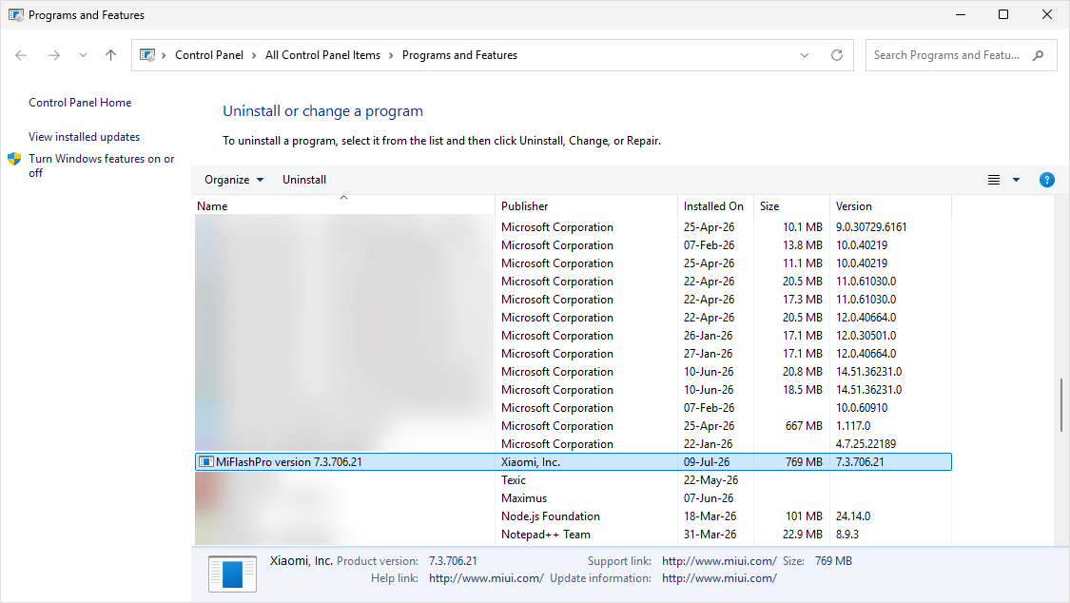The height and width of the screenshot is (603, 1070).
Task: Select the MiFlashPro version 7.3.706.21 row
Action: pos(574,462)
